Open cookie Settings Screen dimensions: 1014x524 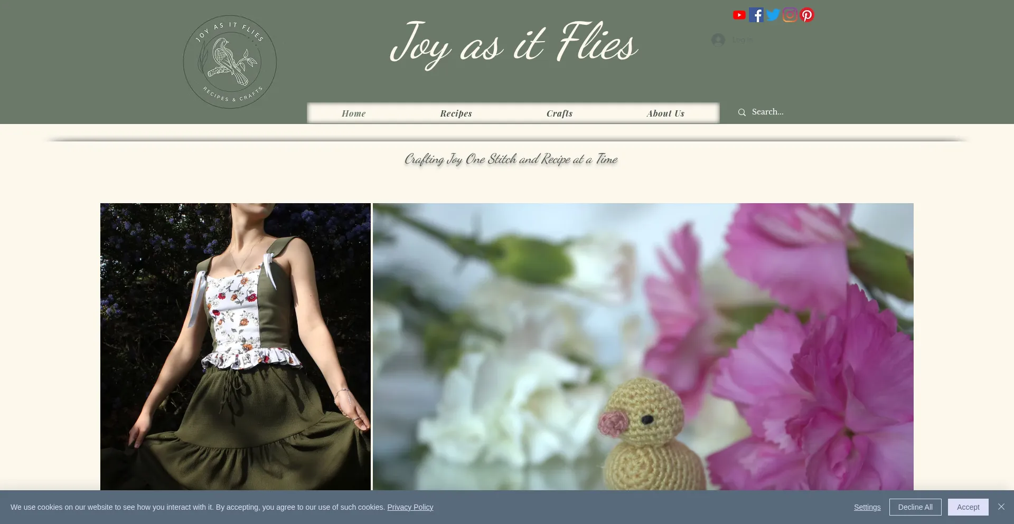(867, 507)
